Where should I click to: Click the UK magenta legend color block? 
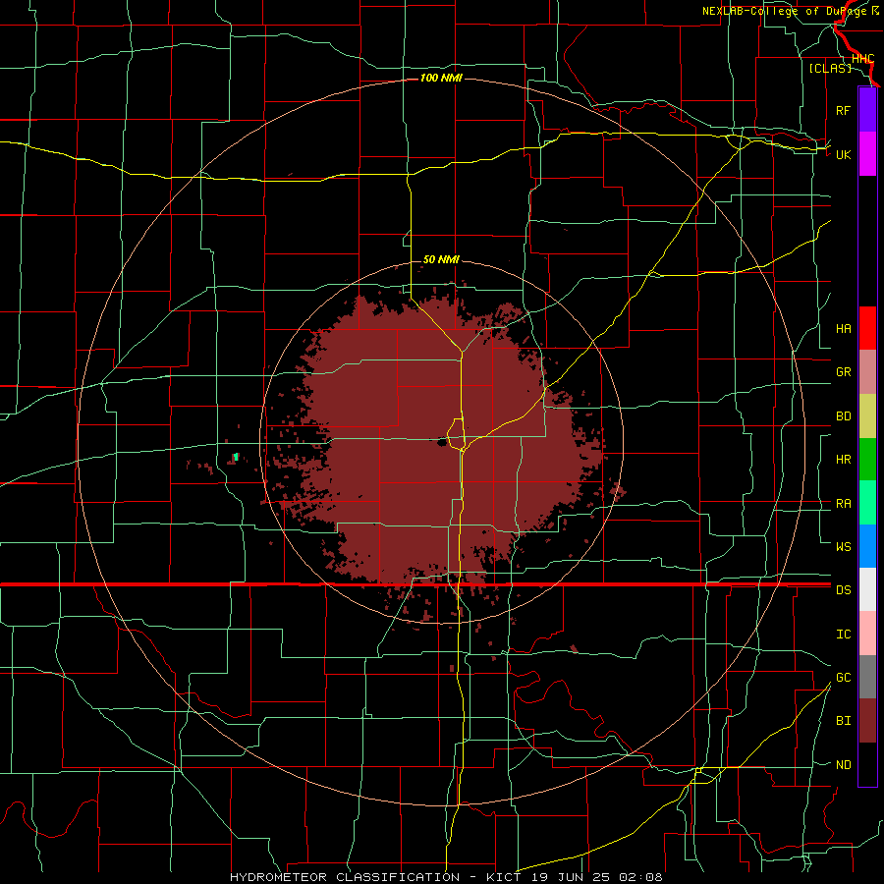point(867,154)
